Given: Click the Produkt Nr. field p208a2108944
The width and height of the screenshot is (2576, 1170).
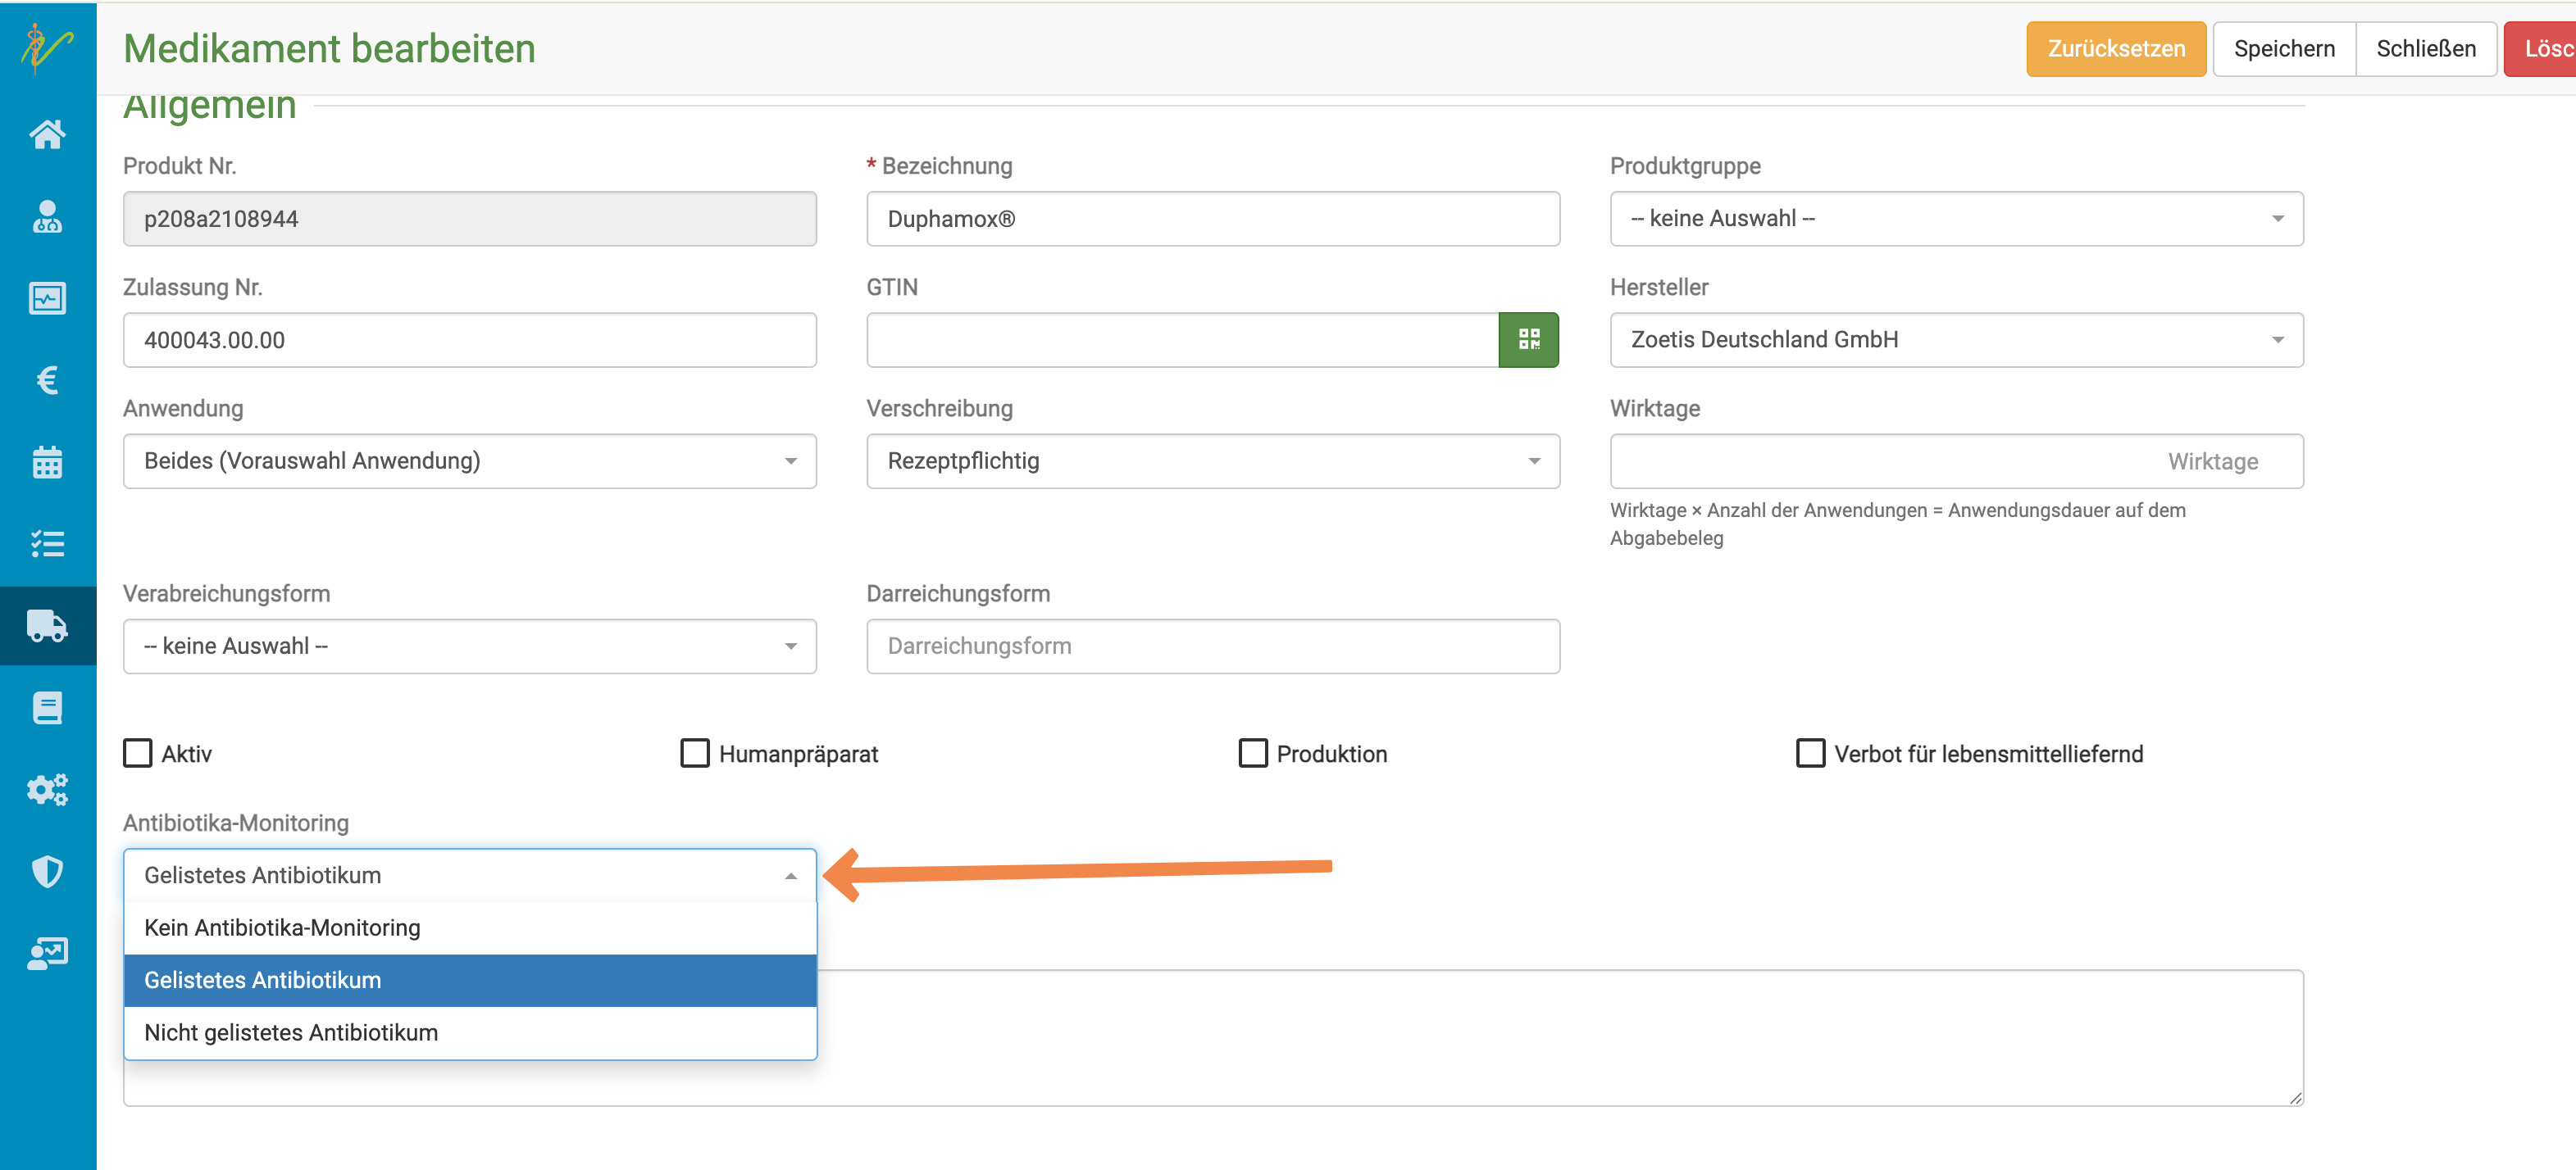Looking at the screenshot, I should coord(469,219).
